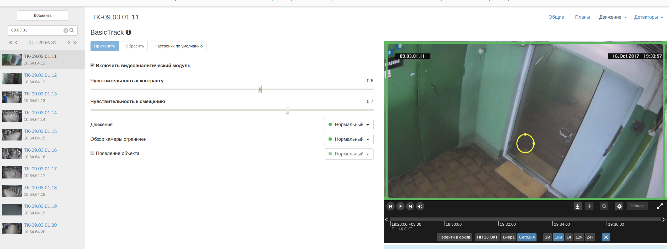Image resolution: width=669 pixels, height=249 pixels.
Task: Go to last page of camera list
Action: [x=75, y=42]
